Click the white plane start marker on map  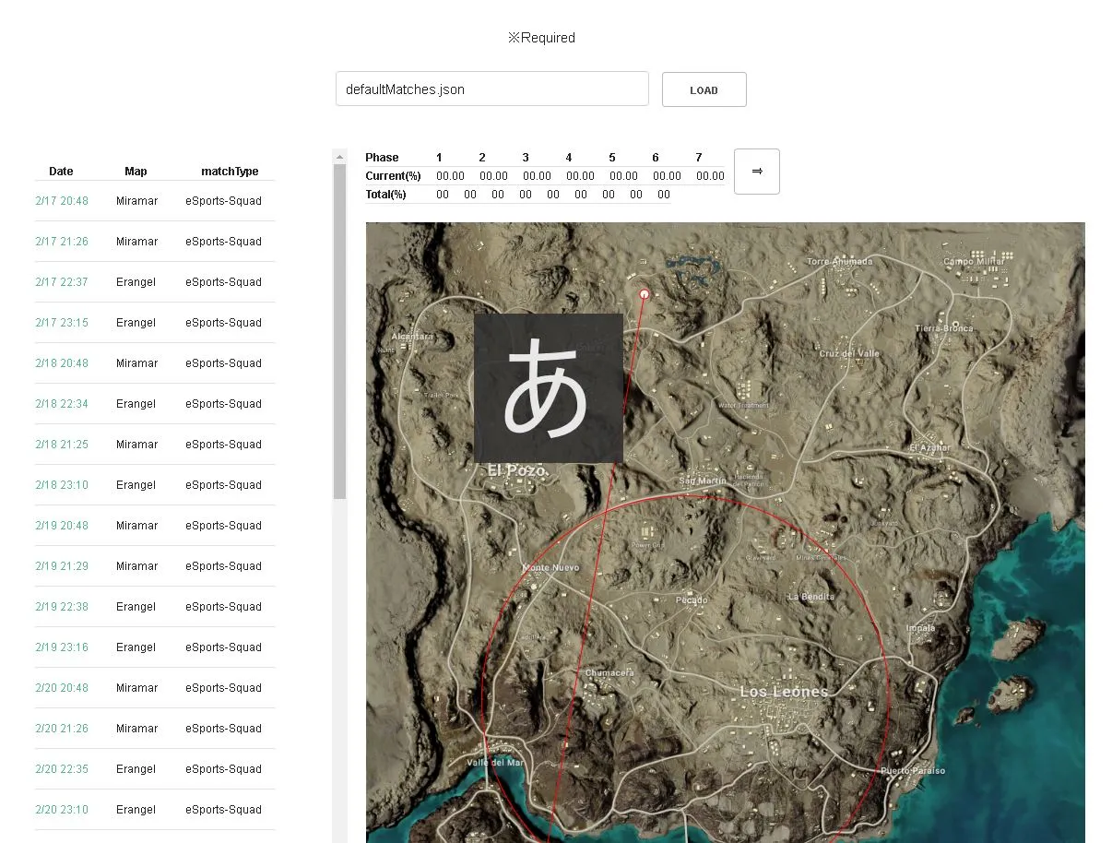point(645,294)
